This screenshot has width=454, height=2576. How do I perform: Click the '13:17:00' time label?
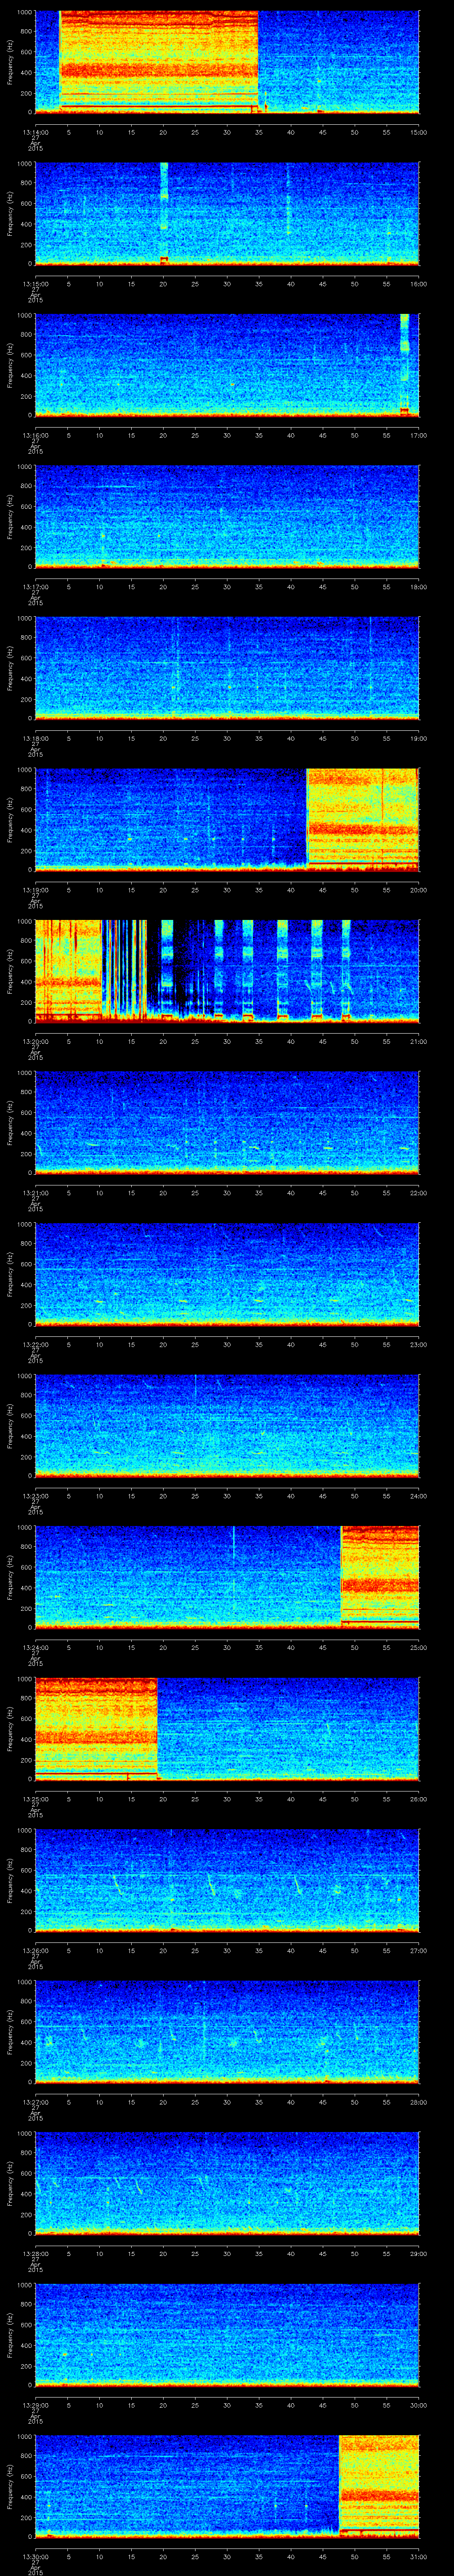coord(35,586)
